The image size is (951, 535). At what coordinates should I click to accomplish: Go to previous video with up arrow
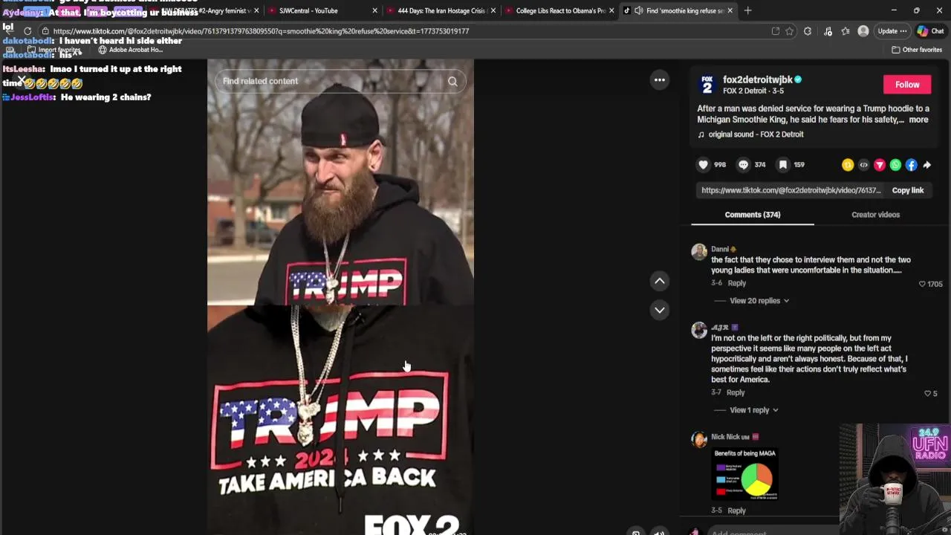tap(660, 281)
